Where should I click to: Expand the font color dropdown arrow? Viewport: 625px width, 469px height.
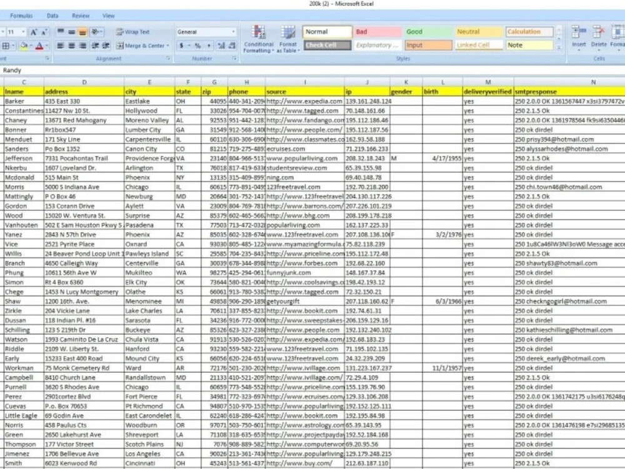(46, 46)
